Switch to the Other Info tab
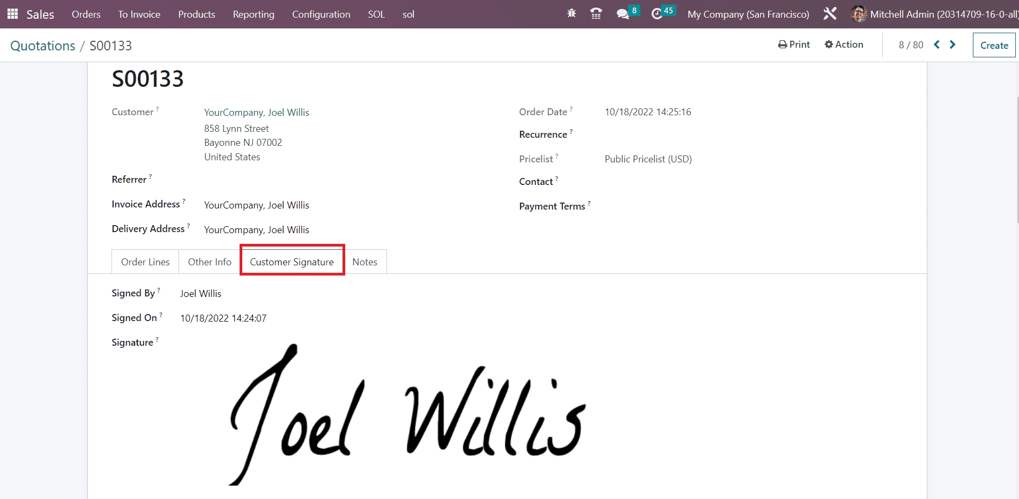Viewport: 1019px width, 499px height. [x=210, y=262]
